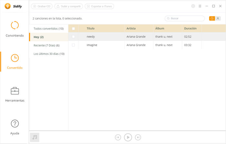
Task: Click duration 02:52
Action: pyautogui.click(x=188, y=36)
